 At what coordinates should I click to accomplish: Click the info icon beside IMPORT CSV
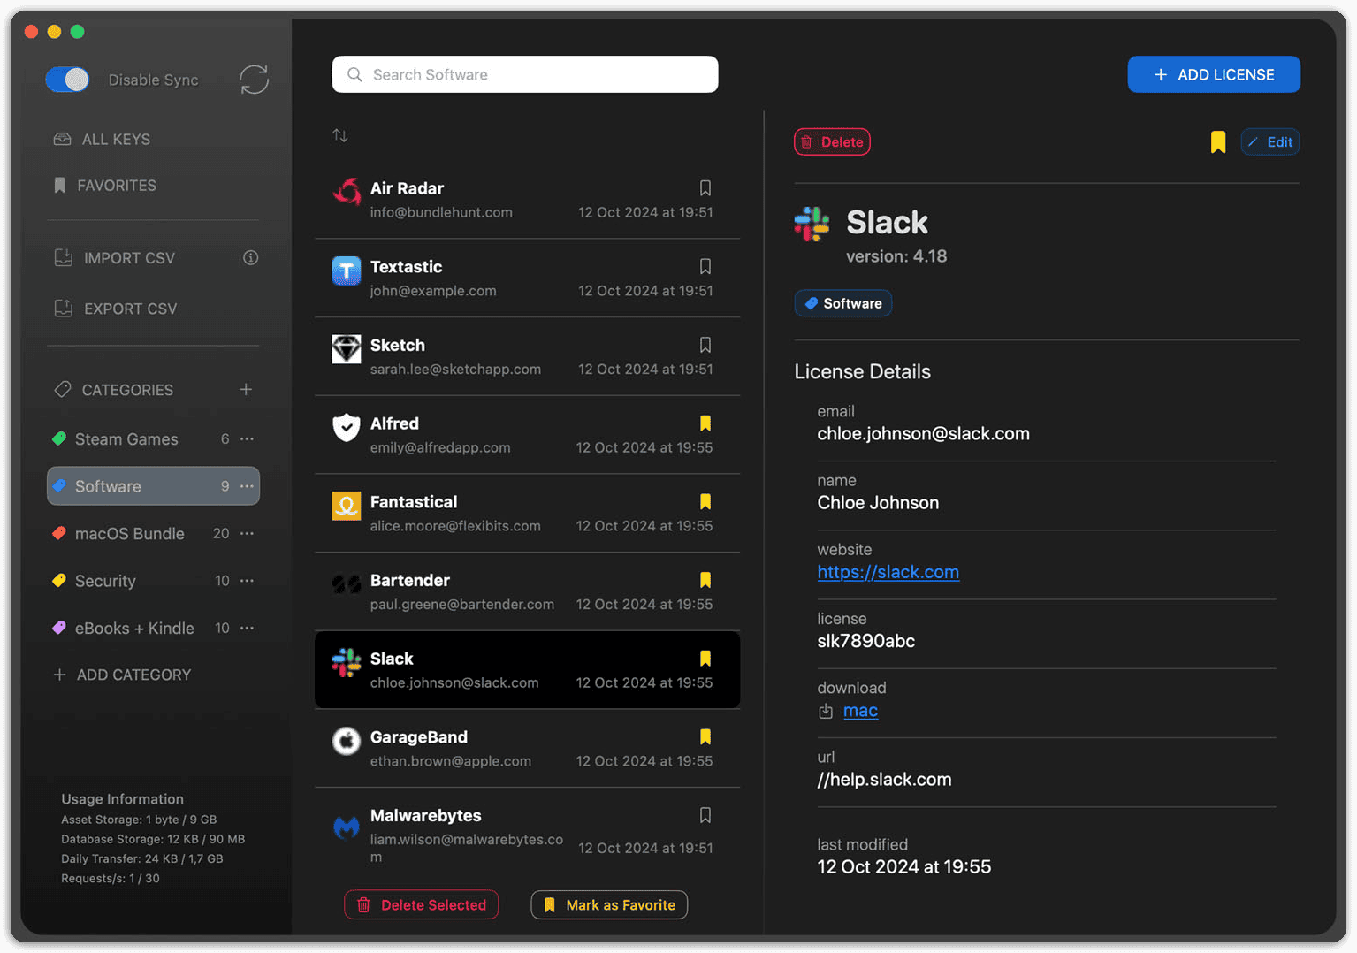(x=251, y=258)
